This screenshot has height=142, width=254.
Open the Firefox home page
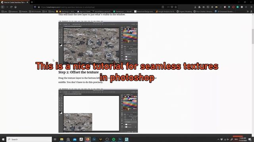[x=15, y=7]
